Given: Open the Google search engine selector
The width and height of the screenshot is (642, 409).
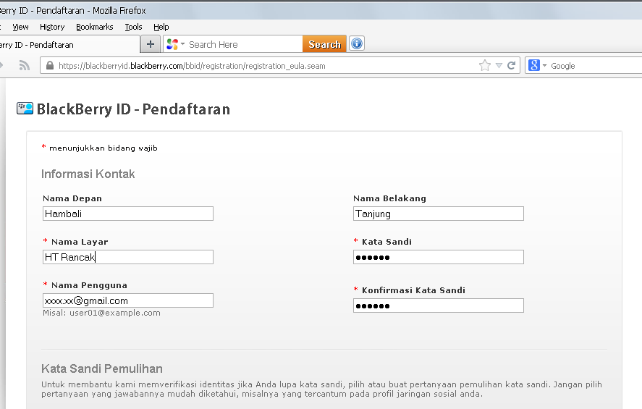Looking at the screenshot, I should point(538,65).
